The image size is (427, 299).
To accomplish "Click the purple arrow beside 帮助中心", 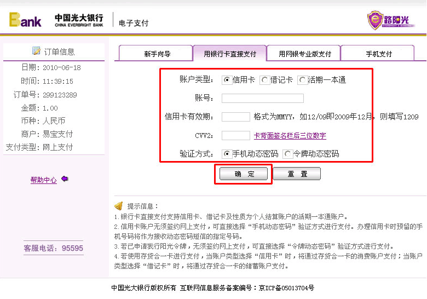I will click(65, 179).
